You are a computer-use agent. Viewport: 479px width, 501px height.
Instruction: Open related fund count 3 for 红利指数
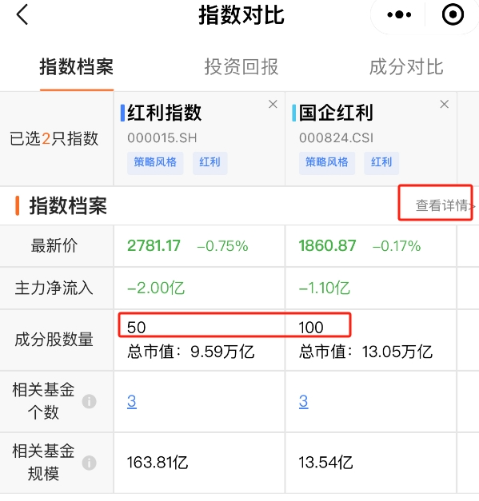click(x=132, y=401)
